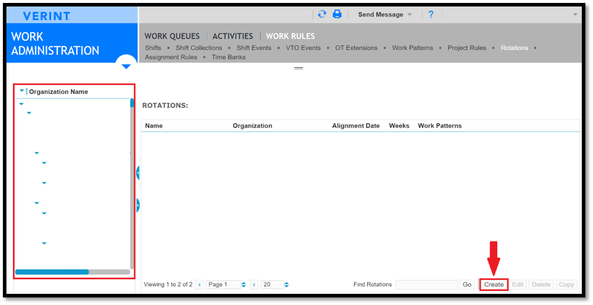This screenshot has height=305, width=593.
Task: Go to Project Rules
Action: click(x=467, y=48)
